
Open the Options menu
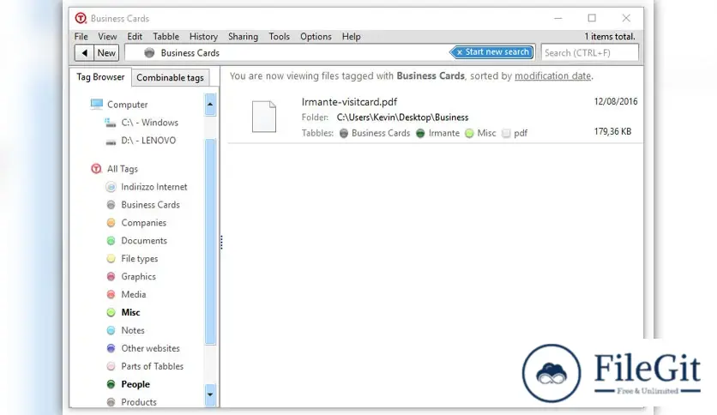pyautogui.click(x=316, y=37)
